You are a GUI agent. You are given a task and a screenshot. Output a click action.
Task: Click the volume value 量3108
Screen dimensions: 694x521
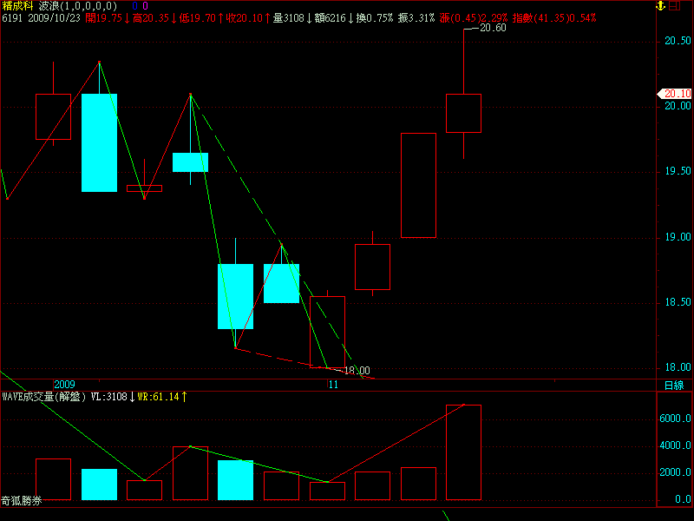pos(289,18)
